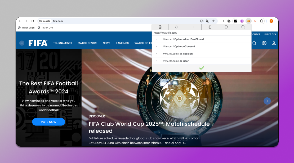Open the TikTok Live bookmark

coord(45,28)
